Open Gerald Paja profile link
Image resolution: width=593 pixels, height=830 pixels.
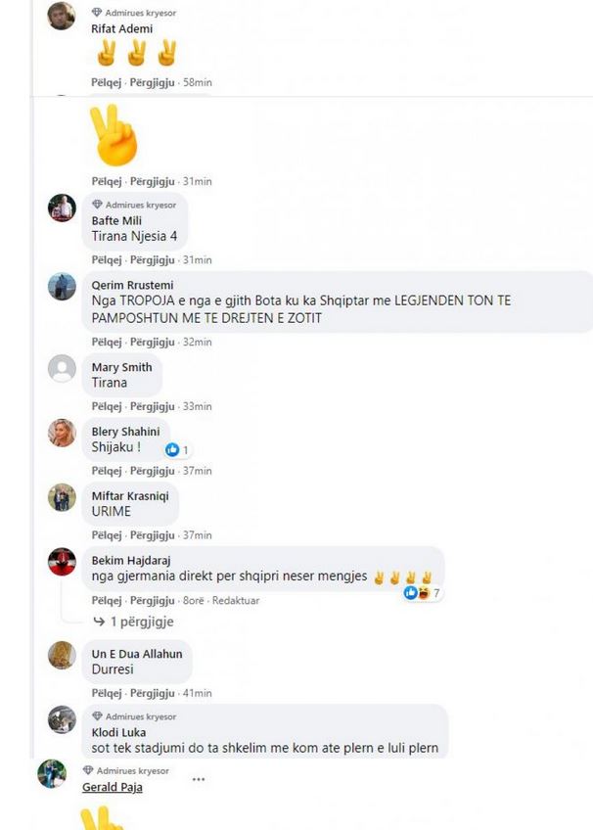(x=113, y=787)
